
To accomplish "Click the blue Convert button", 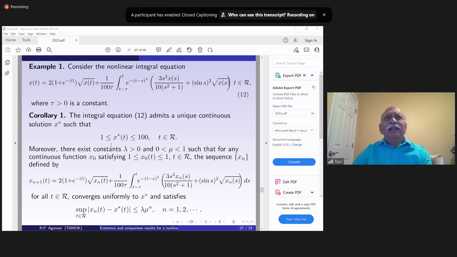I will click(x=294, y=162).
